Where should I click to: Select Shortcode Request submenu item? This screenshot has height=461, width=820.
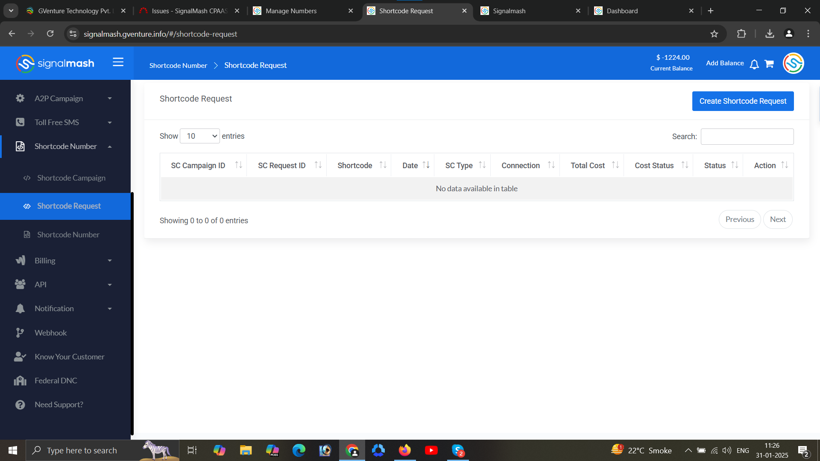coord(65,206)
